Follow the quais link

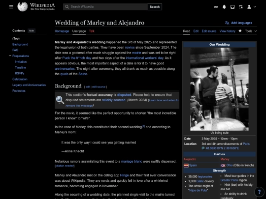click(x=65, y=74)
